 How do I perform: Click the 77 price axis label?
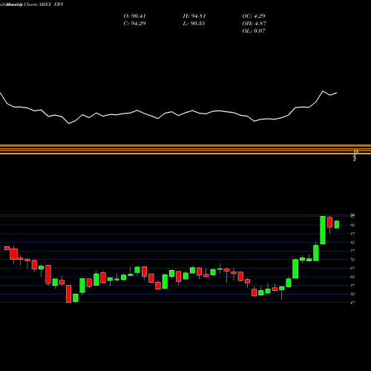[352, 251]
